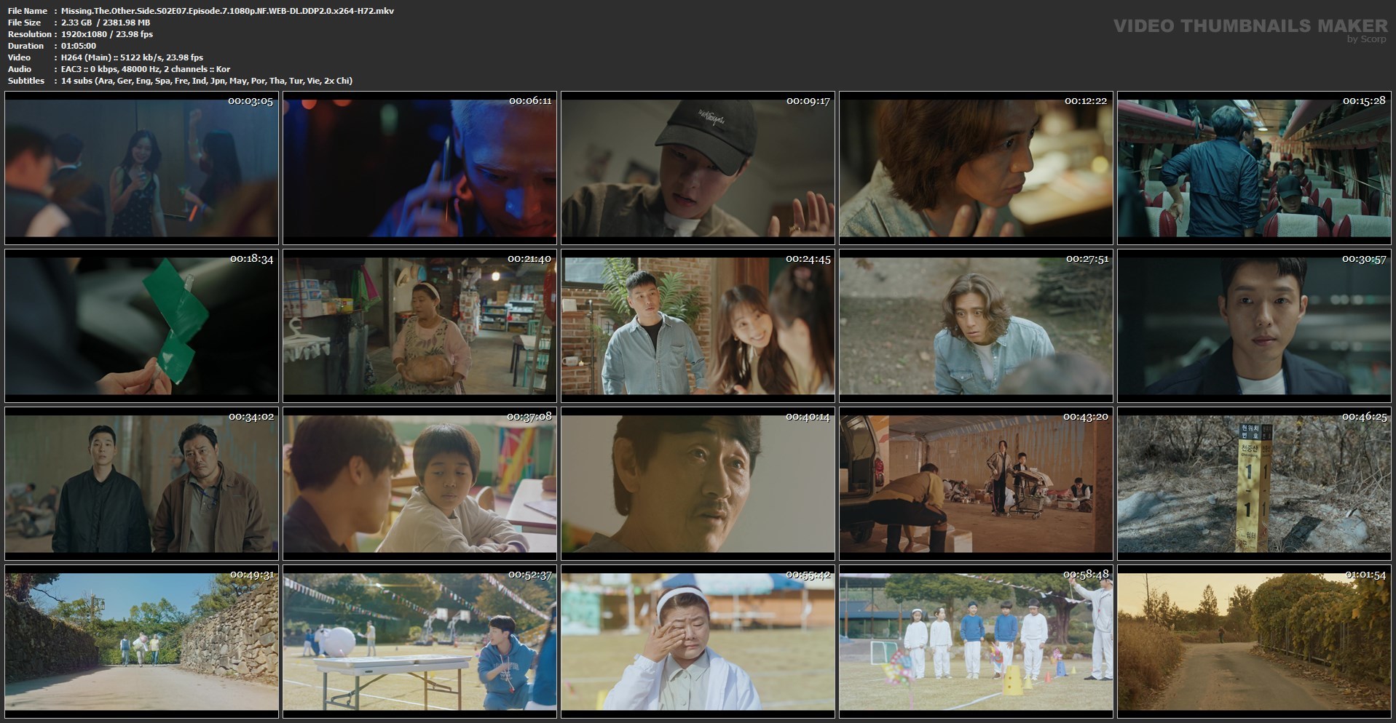The image size is (1396, 723).
Task: Click the timestamp label 00:30:57
Action: [1364, 259]
